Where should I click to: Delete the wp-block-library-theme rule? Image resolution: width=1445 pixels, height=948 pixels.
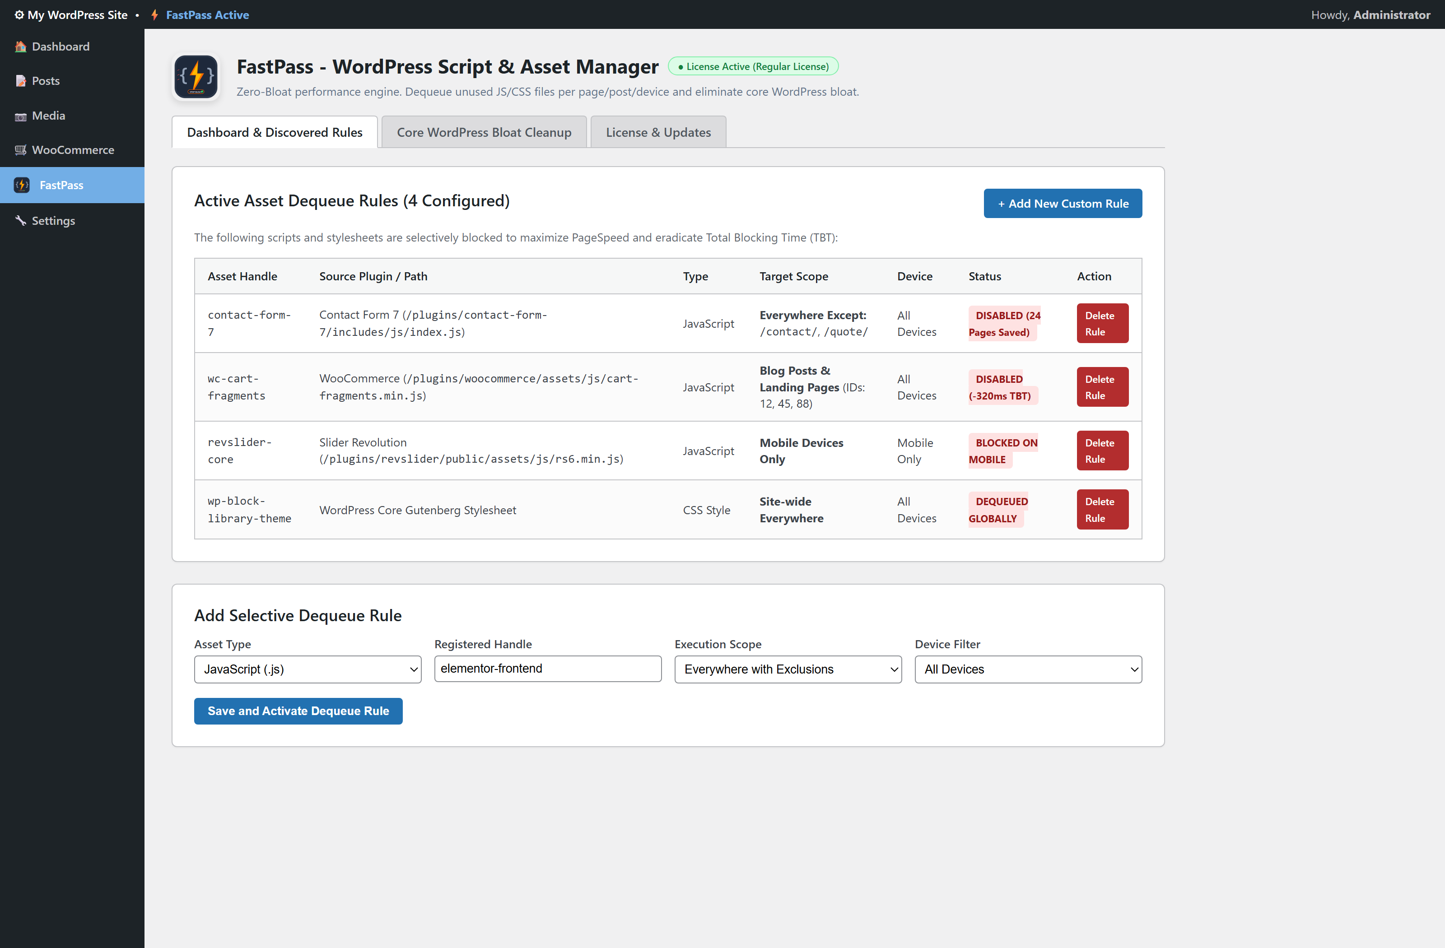pyautogui.click(x=1102, y=510)
